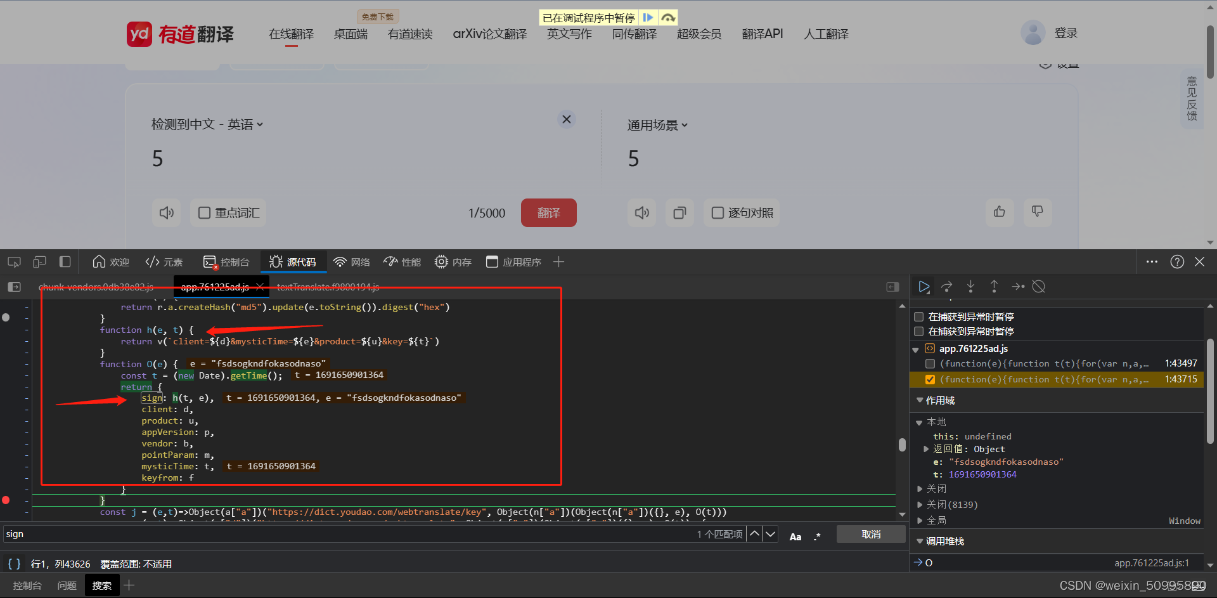Click the page vertical scrollbar thumb

(1210, 51)
